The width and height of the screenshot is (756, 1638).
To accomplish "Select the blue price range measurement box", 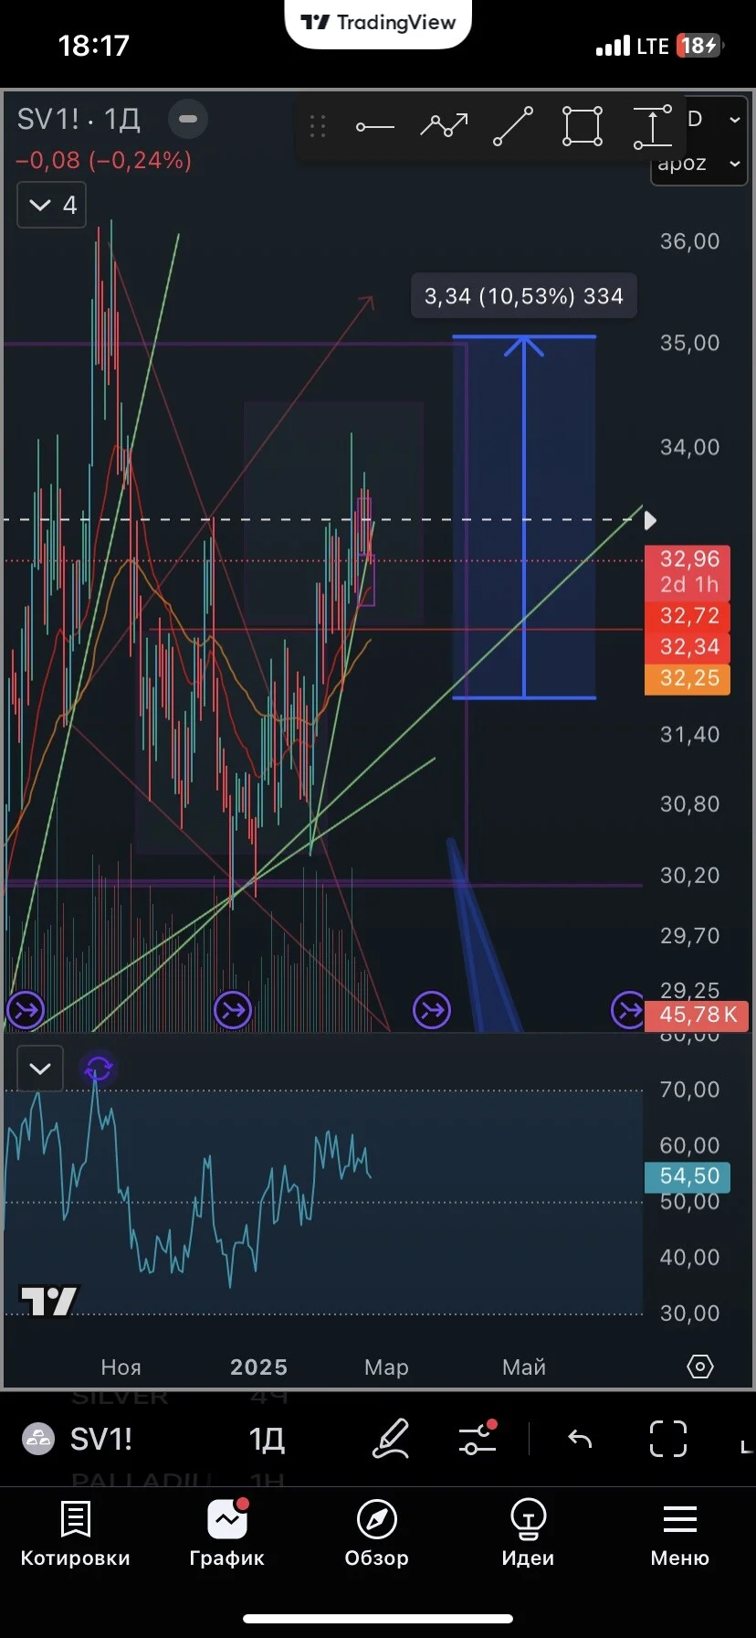I will (x=524, y=517).
